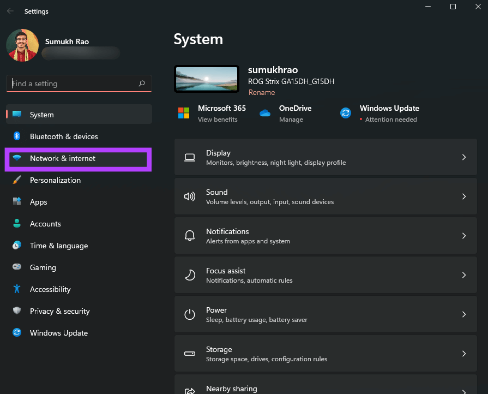Click the paintbrush Personalization icon
Viewport: 488px width, 394px height.
[x=17, y=180]
